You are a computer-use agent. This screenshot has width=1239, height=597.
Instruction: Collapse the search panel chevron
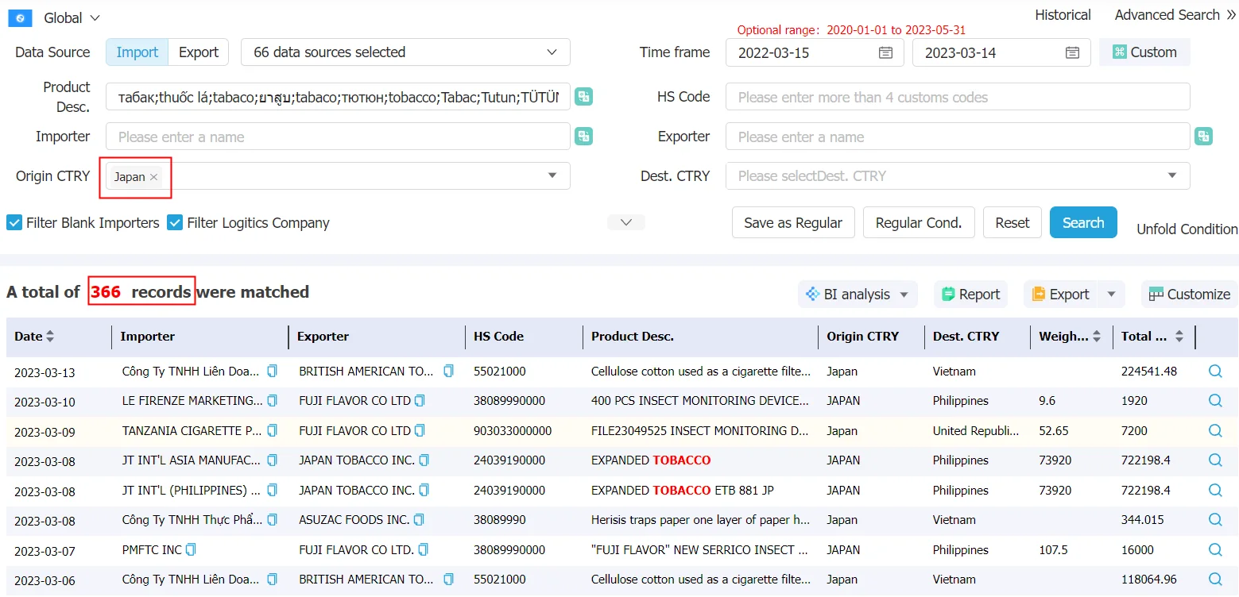click(626, 222)
